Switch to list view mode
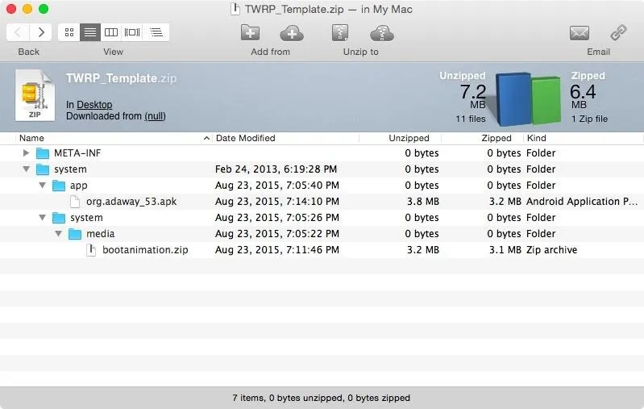The height and width of the screenshot is (409, 644). click(90, 32)
